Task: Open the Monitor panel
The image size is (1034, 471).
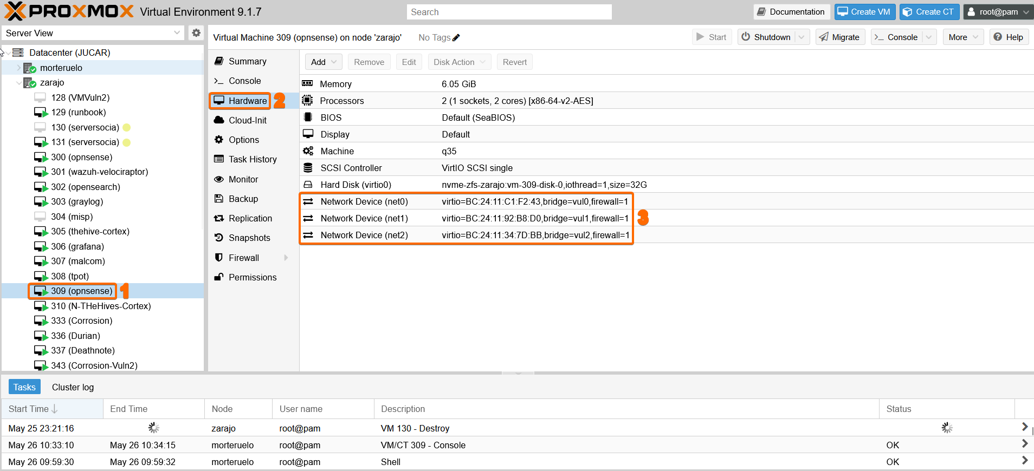Action: coord(254,179)
